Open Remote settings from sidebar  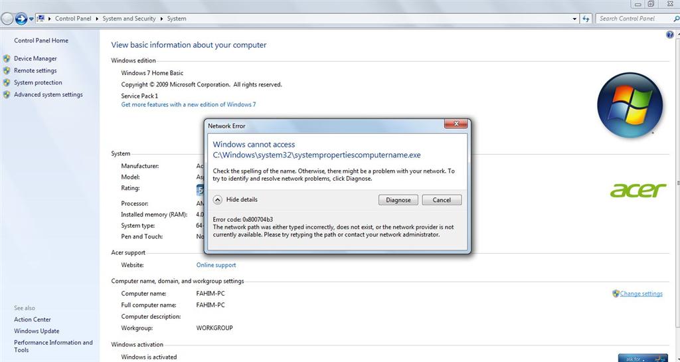pos(35,70)
